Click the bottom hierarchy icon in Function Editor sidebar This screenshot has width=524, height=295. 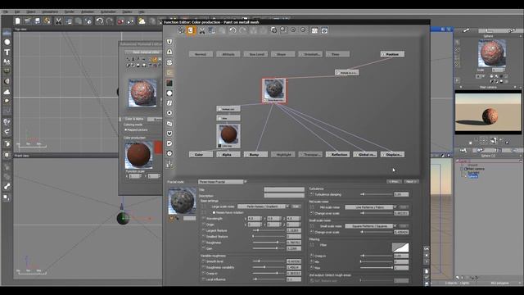[x=169, y=164]
